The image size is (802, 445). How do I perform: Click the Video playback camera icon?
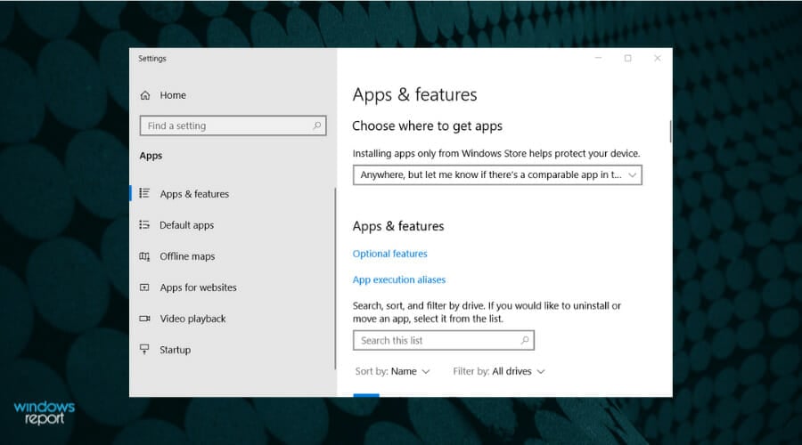point(144,319)
